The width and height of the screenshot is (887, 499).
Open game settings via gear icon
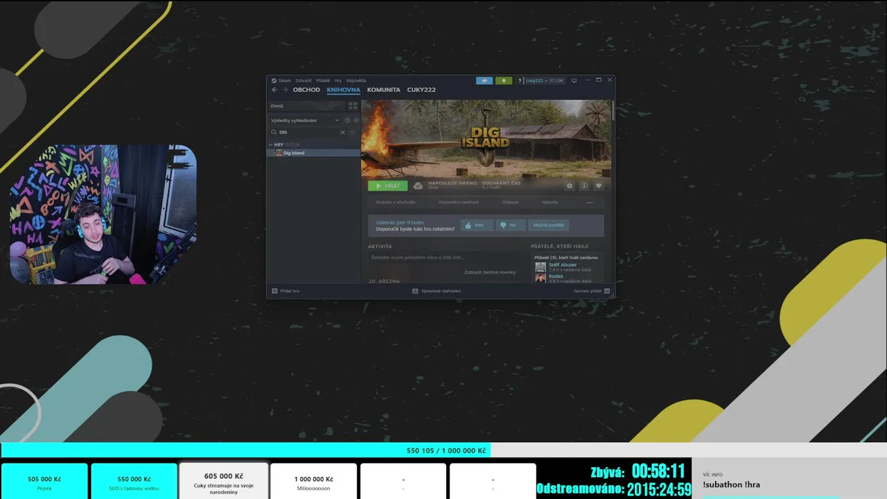[x=570, y=186]
